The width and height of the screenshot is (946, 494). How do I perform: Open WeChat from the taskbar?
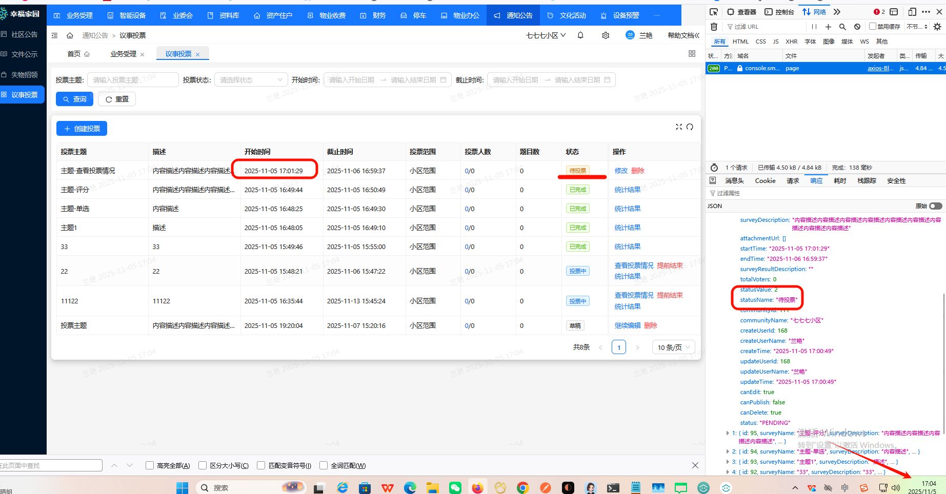[455, 488]
